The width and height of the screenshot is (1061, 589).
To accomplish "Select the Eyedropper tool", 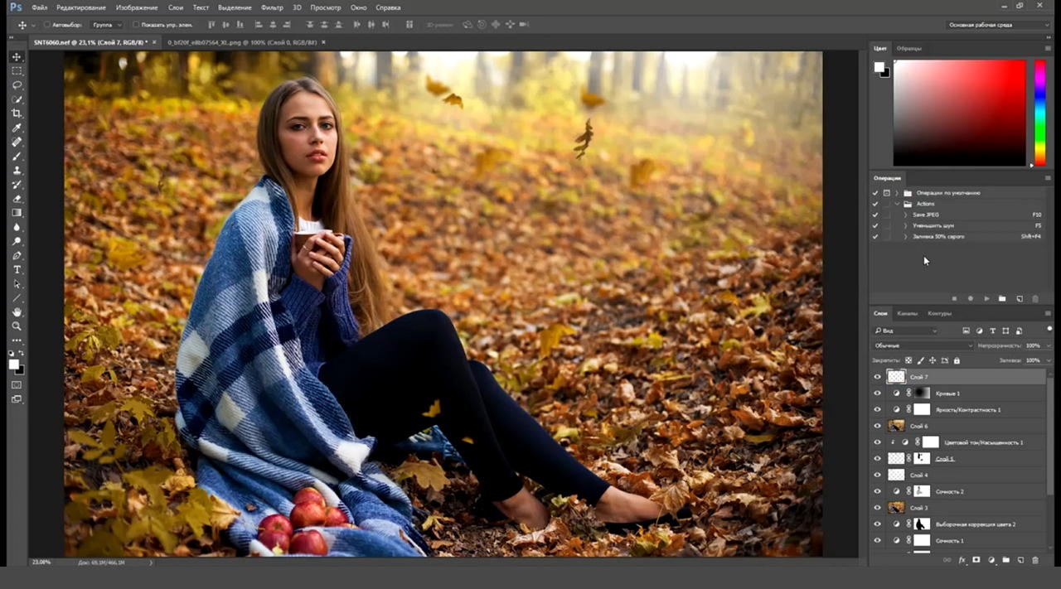I will pyautogui.click(x=17, y=128).
